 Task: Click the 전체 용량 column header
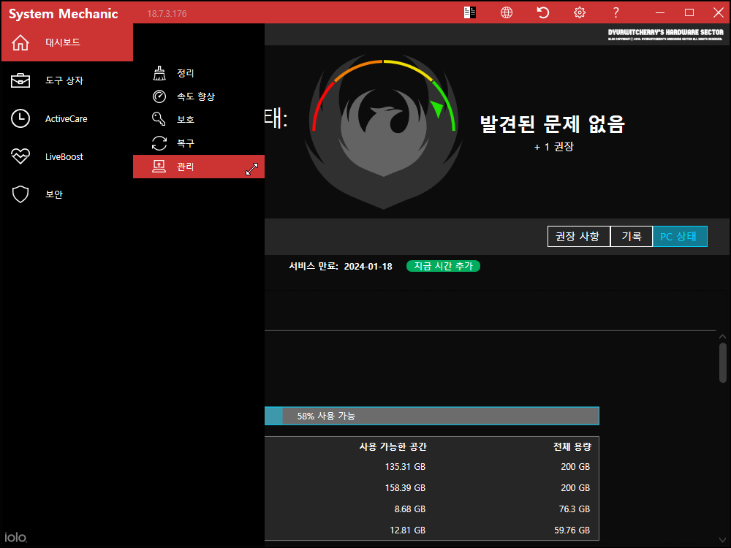click(x=572, y=447)
